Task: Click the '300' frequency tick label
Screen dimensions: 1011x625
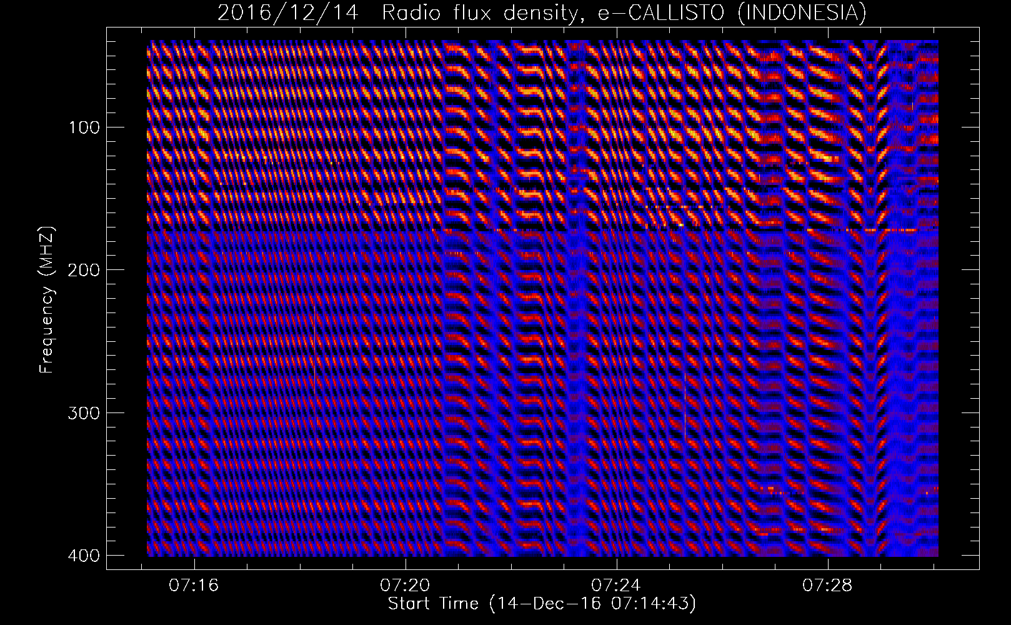Action: coord(83,413)
